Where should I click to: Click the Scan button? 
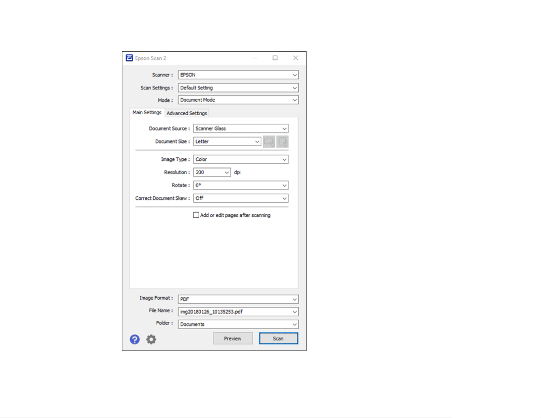pyautogui.click(x=279, y=338)
